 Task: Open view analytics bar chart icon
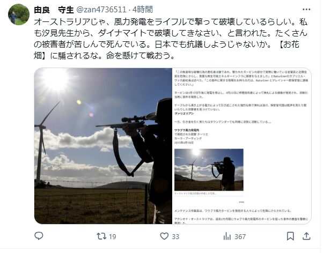tap(227, 236)
